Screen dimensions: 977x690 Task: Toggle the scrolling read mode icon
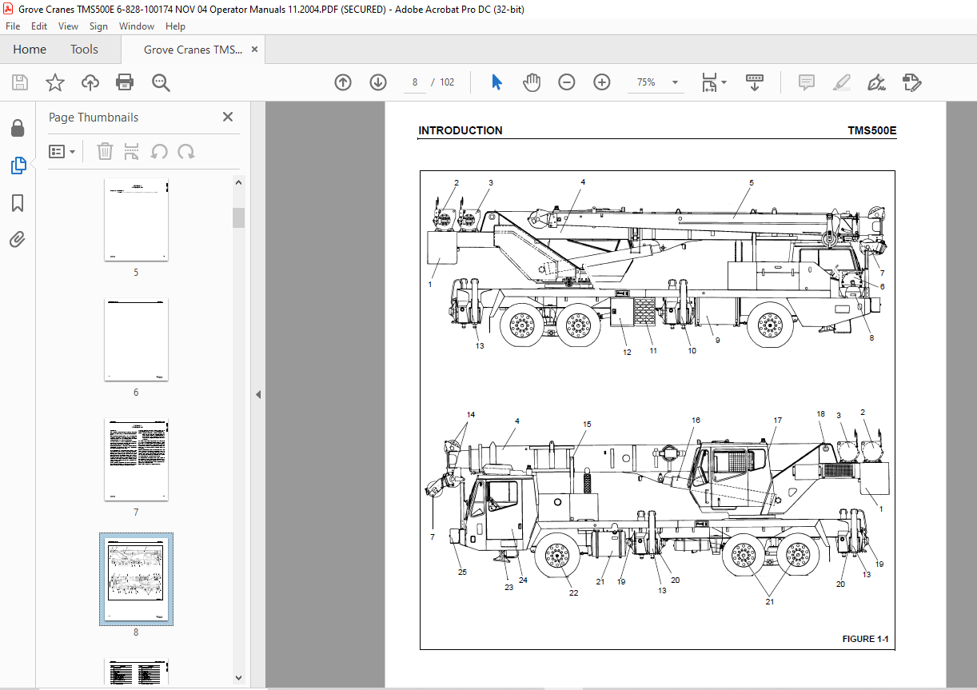755,82
